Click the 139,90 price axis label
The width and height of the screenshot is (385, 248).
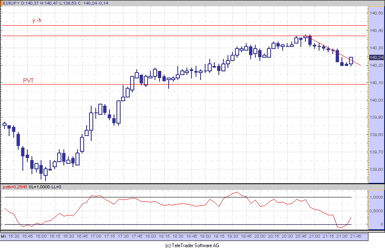click(376, 117)
